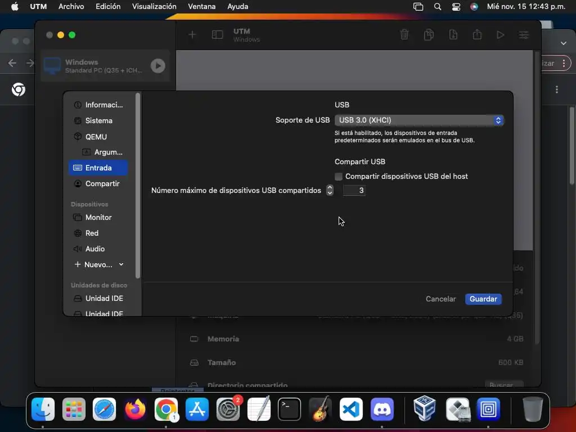576x432 pixels.
Task: Open the Compartir settings section
Action: pos(98,184)
